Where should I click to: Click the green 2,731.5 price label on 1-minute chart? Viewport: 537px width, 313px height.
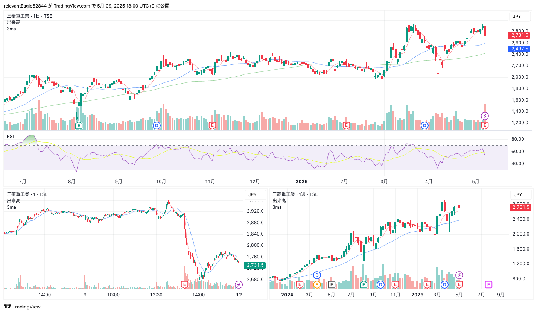(255, 265)
